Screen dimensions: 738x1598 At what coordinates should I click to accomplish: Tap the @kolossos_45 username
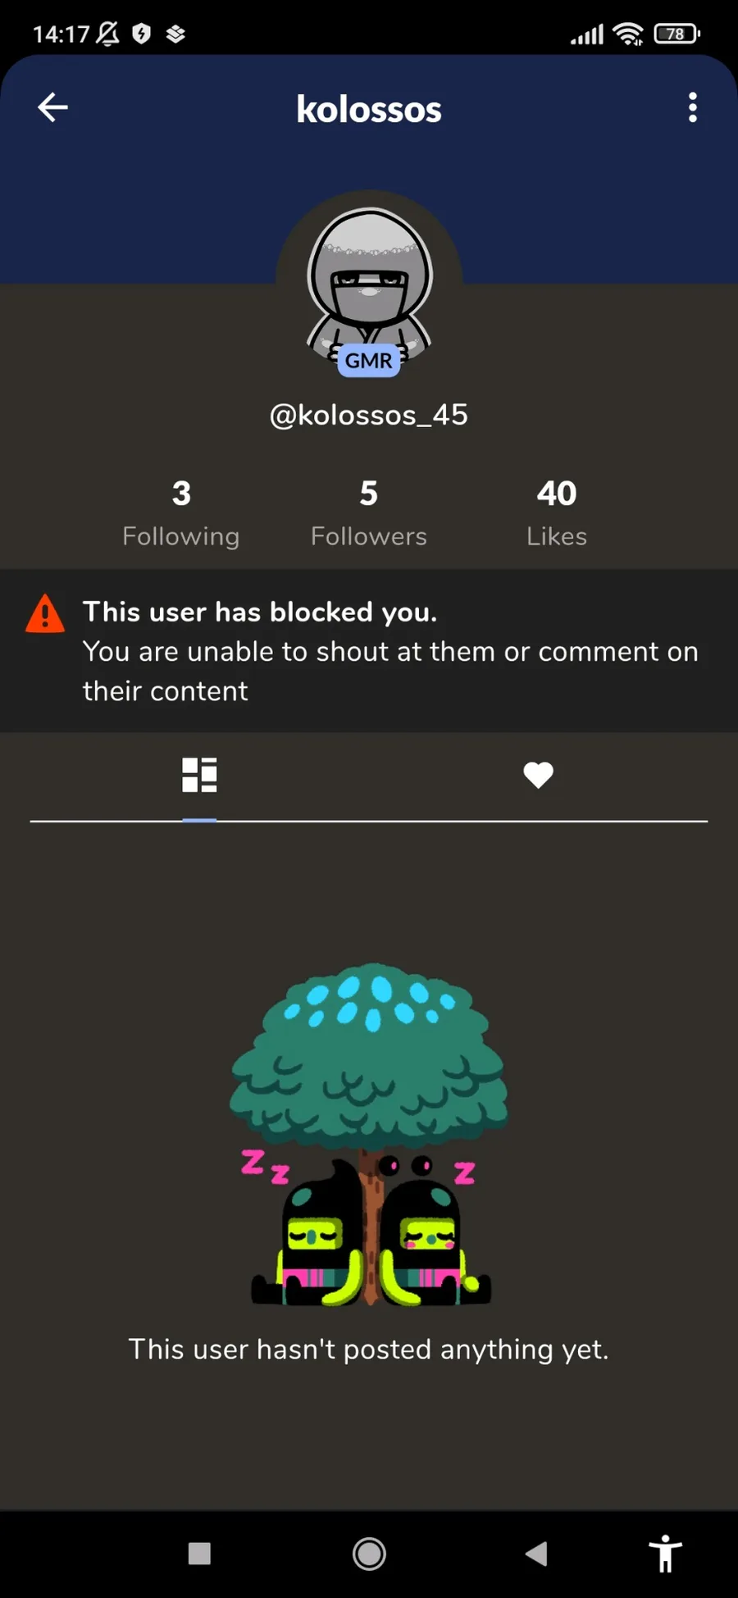(369, 415)
